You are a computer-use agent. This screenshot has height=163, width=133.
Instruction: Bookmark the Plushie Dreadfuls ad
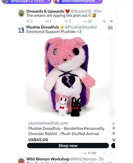click(104, 153)
